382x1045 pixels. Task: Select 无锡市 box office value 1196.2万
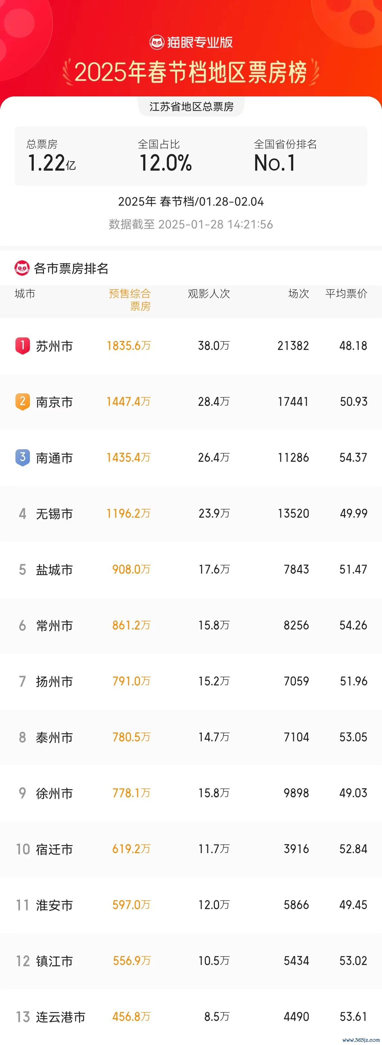tap(128, 514)
